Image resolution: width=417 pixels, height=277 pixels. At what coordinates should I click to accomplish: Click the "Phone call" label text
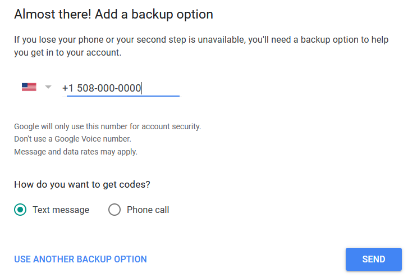tap(148, 210)
